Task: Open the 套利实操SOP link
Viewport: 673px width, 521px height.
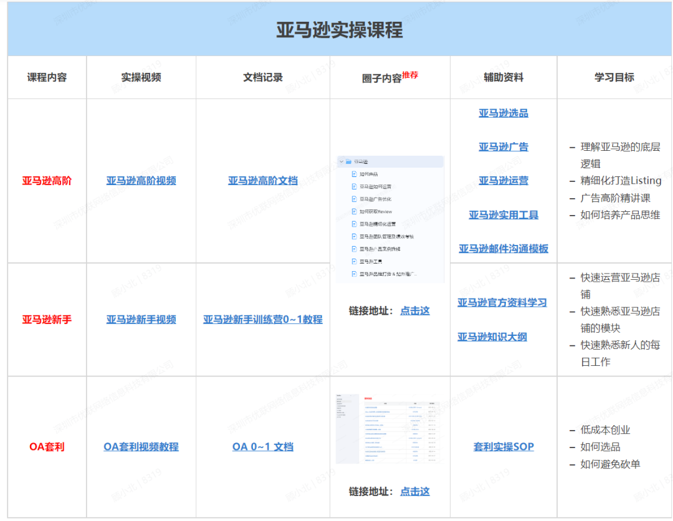Action: (x=504, y=447)
